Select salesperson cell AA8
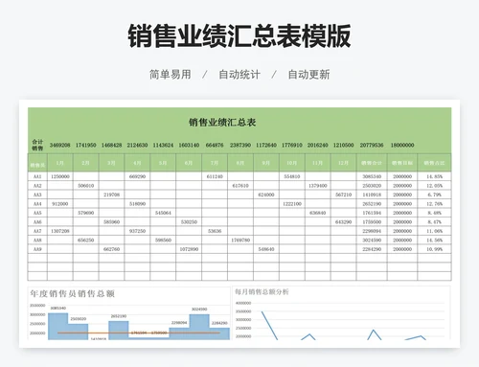Image resolution: width=479 pixels, height=367 pixels. tap(37, 240)
